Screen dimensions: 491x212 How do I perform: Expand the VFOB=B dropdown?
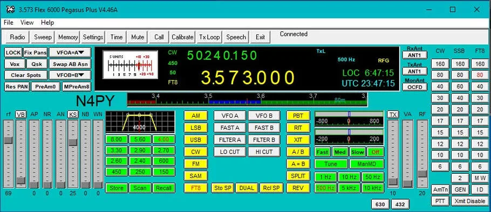70,75
